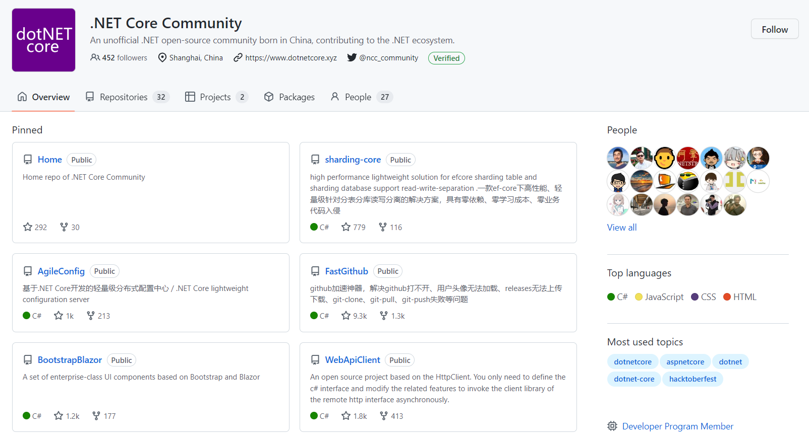View the 30 forks of Home repo
Screen dimensions: 809x441
pos(70,227)
